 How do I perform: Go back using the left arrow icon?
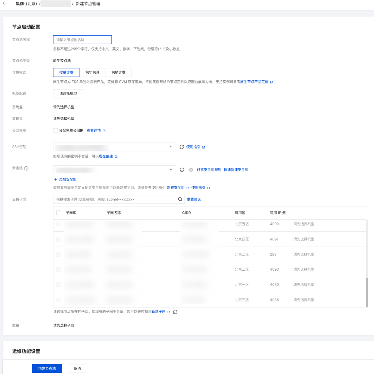(5, 3)
